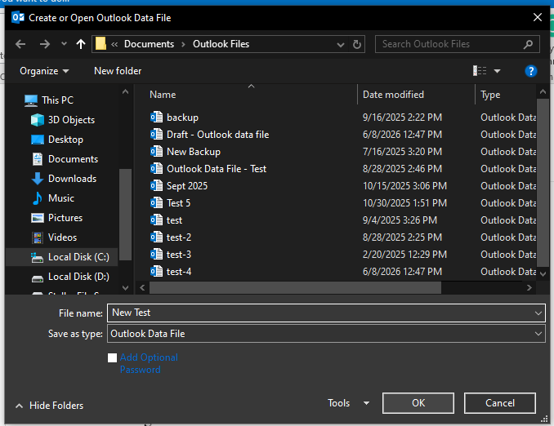Select Outlook Data File - Test icon

click(157, 168)
